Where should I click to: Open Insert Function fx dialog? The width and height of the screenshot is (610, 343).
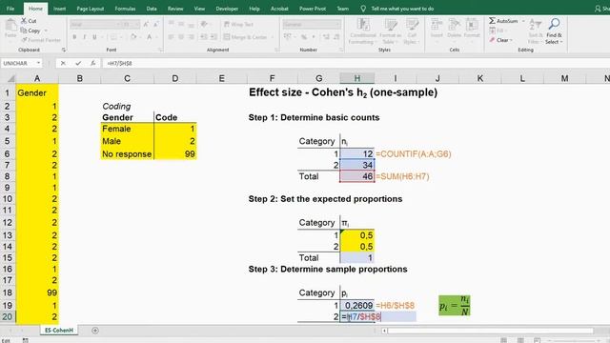point(93,63)
